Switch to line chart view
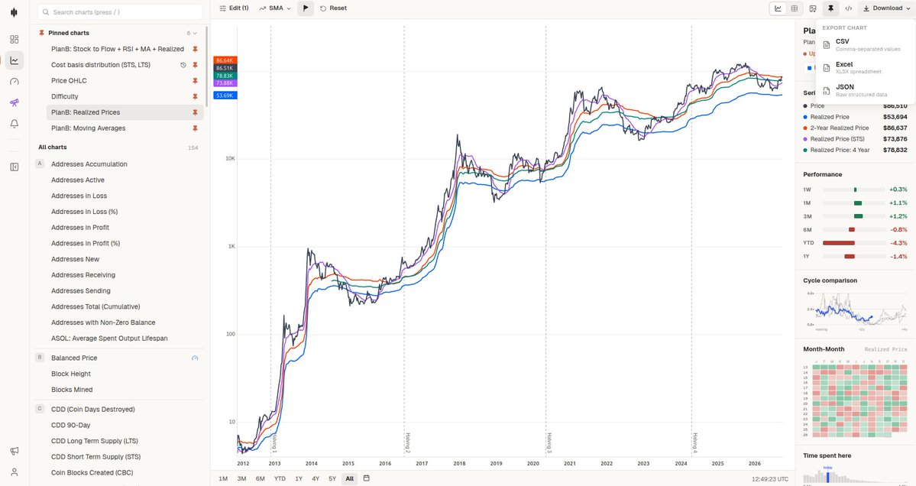This screenshot has width=916, height=486. [778, 8]
